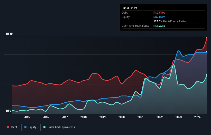The width and height of the screenshot is (211, 135).
Task: Click the 123.0% Debt/Equity Ratio text
Action: pos(169,21)
